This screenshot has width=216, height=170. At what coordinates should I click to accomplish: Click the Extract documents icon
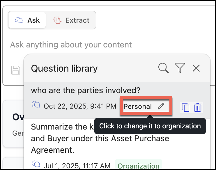[x=57, y=20]
